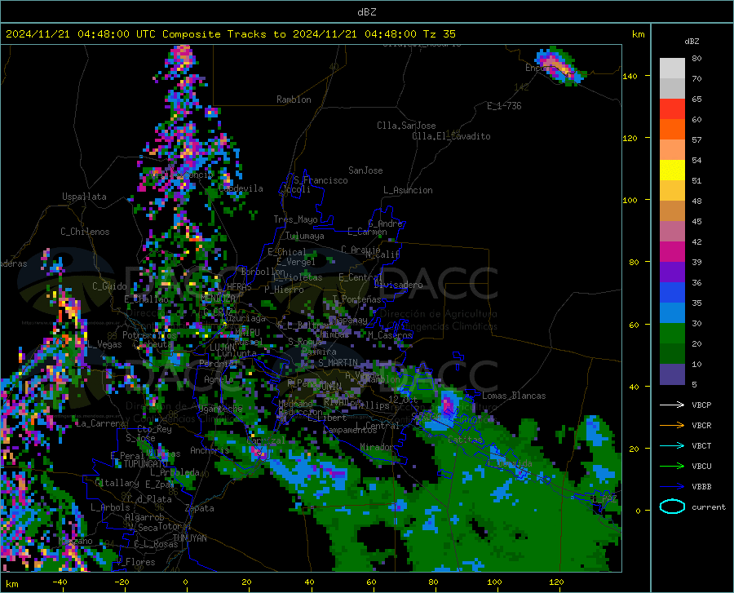Click the 'dBZ' title at top
734x593 pixels.
click(x=366, y=12)
